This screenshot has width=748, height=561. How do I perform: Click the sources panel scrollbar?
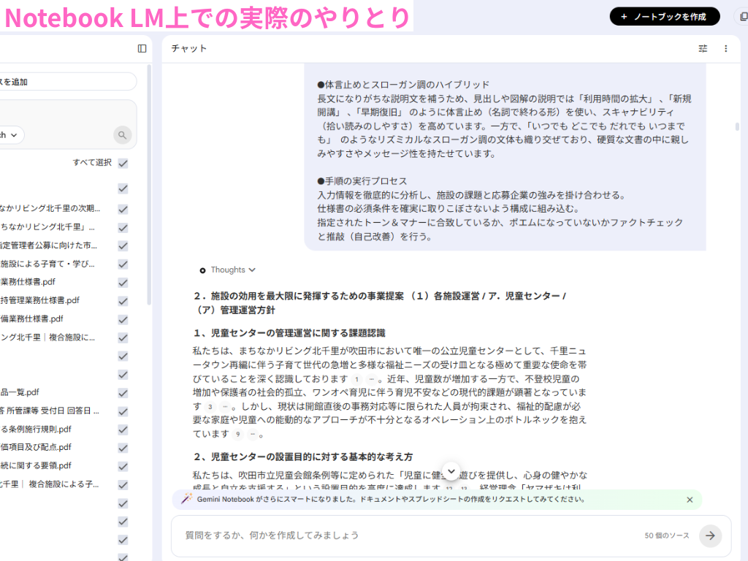click(149, 185)
